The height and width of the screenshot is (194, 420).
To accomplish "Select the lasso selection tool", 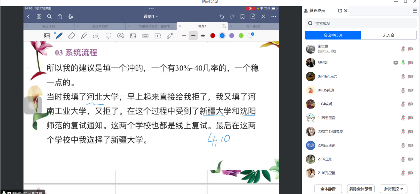I will click(109, 36).
